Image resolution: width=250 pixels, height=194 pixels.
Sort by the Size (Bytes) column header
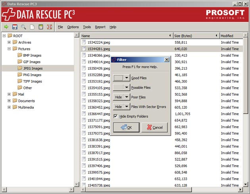coord(196,36)
